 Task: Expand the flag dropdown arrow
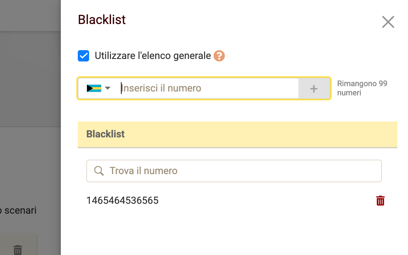click(x=108, y=88)
